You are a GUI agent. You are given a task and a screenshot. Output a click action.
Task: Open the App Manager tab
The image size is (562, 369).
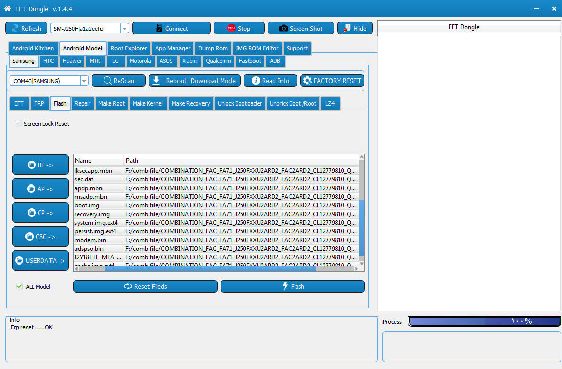click(x=172, y=48)
